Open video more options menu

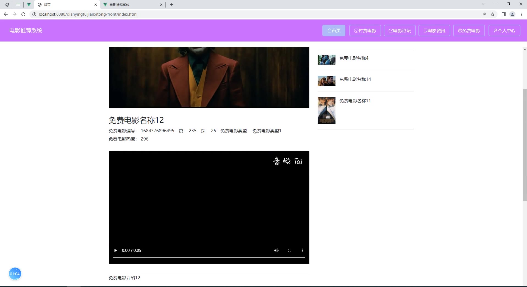303,250
